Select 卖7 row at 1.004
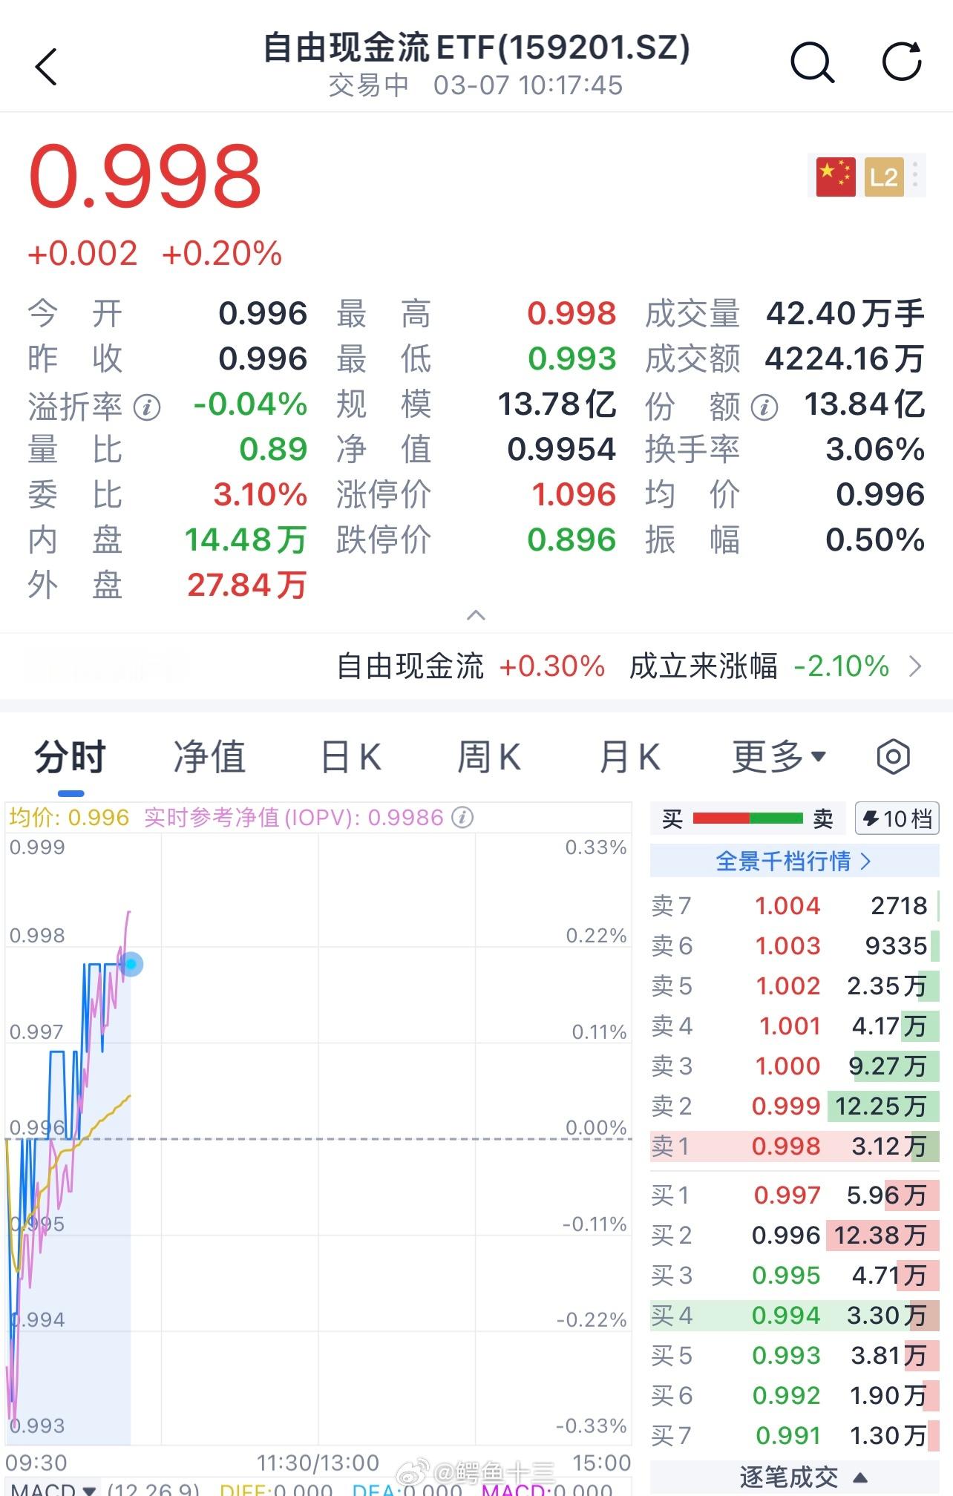 [794, 905]
